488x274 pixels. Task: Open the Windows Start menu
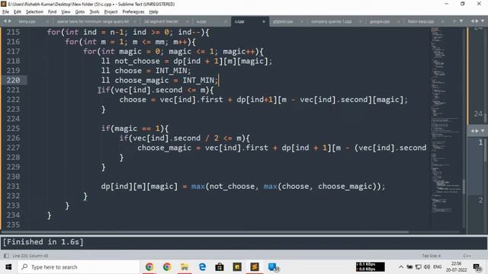tap(8, 267)
